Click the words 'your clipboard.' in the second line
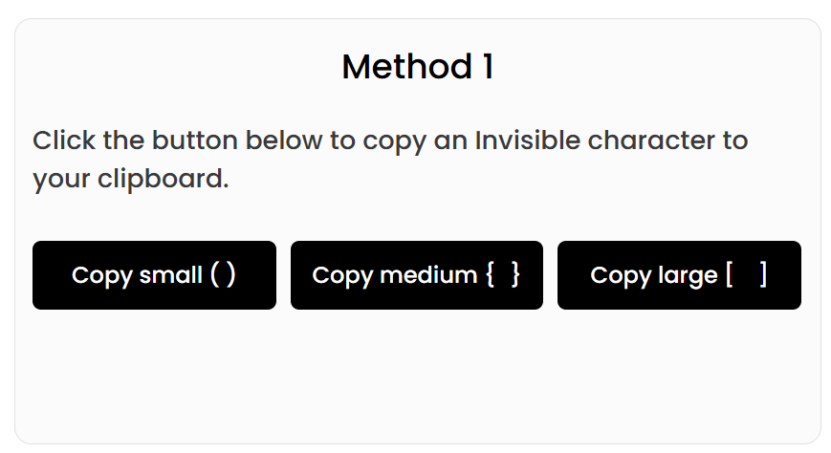 click(x=131, y=179)
